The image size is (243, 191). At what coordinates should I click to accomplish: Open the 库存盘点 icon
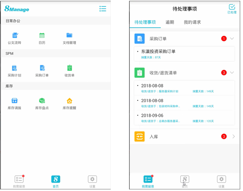pyautogui.click(x=42, y=101)
